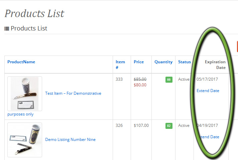Image resolution: width=238 pixels, height=160 pixels.
Task: Click the green 66 quantity badge
Action: (x=169, y=80)
